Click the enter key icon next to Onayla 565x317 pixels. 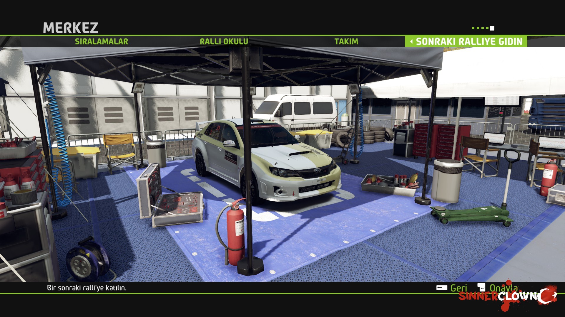[481, 287]
